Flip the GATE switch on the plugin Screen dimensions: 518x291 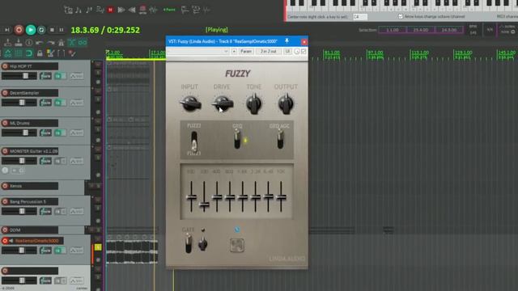189,243
